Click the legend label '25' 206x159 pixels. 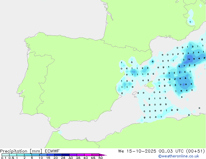(x=63, y=158)
